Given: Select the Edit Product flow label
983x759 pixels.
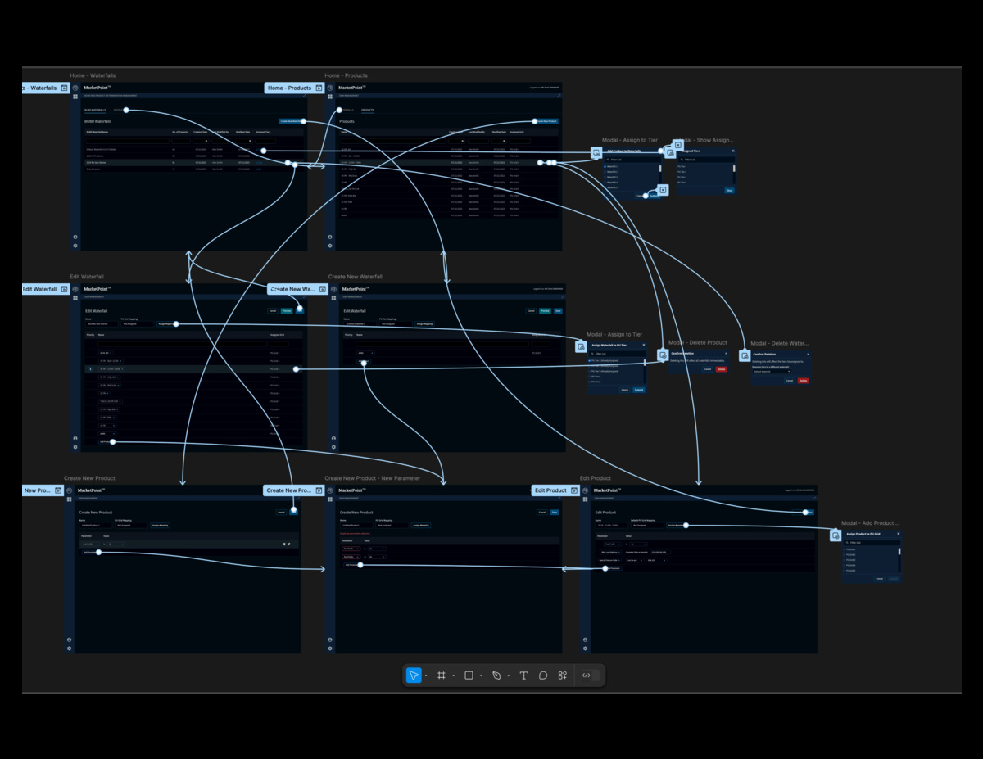Looking at the screenshot, I should [550, 490].
